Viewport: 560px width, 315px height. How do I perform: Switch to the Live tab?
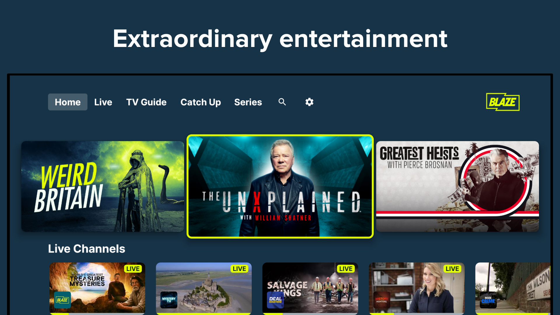click(103, 102)
